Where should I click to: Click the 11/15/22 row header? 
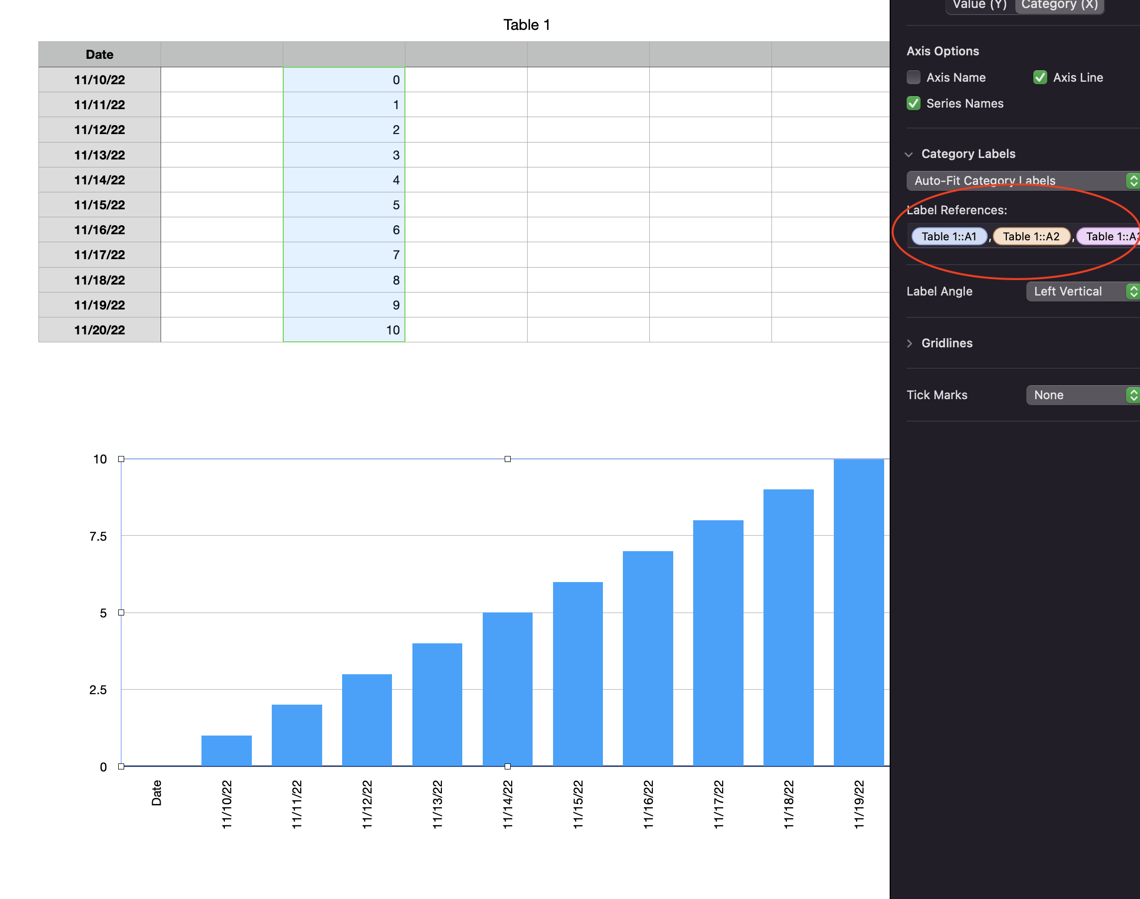[100, 205]
